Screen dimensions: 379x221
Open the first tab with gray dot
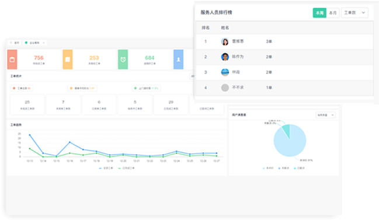(15, 43)
